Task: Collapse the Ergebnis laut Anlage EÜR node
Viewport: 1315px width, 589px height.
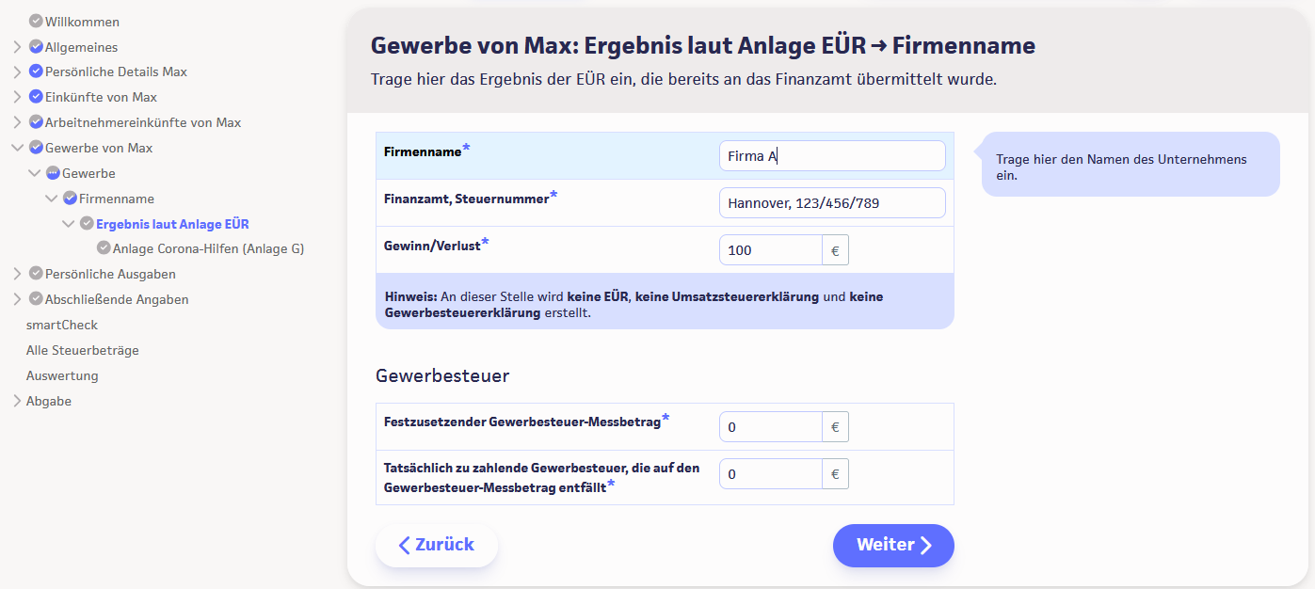Action: point(69,224)
